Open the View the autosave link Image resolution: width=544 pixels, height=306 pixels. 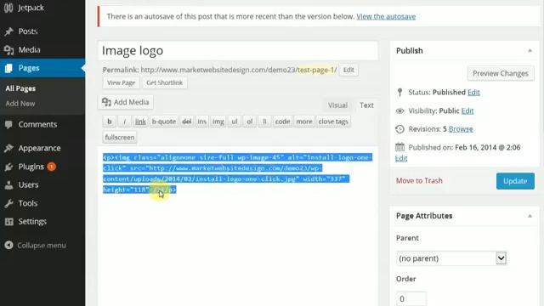386,16
